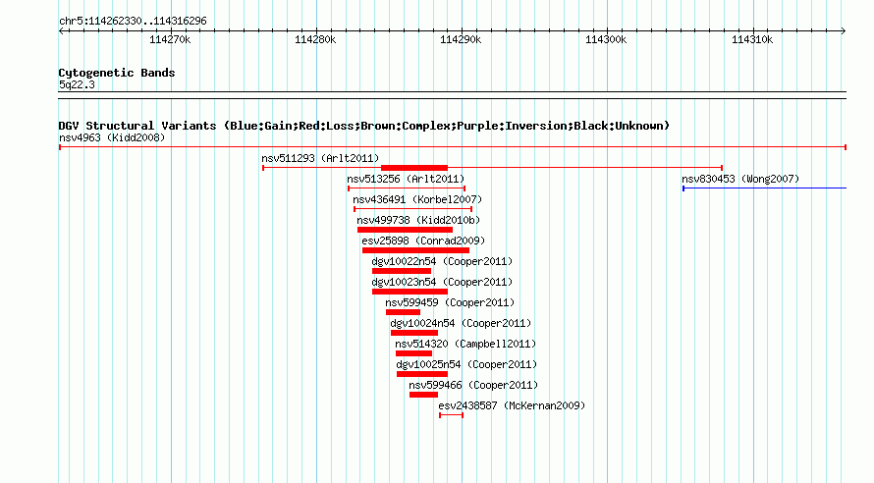Open the nsv513256 (Arlt2011) variant

pos(406,179)
